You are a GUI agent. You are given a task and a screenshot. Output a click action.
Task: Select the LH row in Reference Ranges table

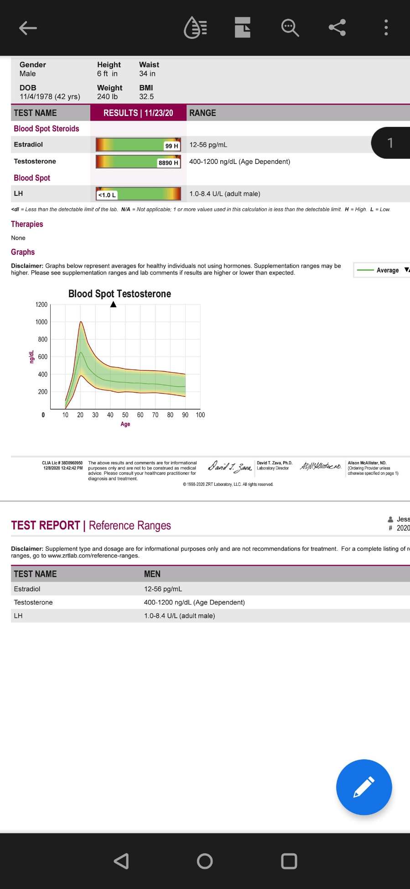coord(210,615)
